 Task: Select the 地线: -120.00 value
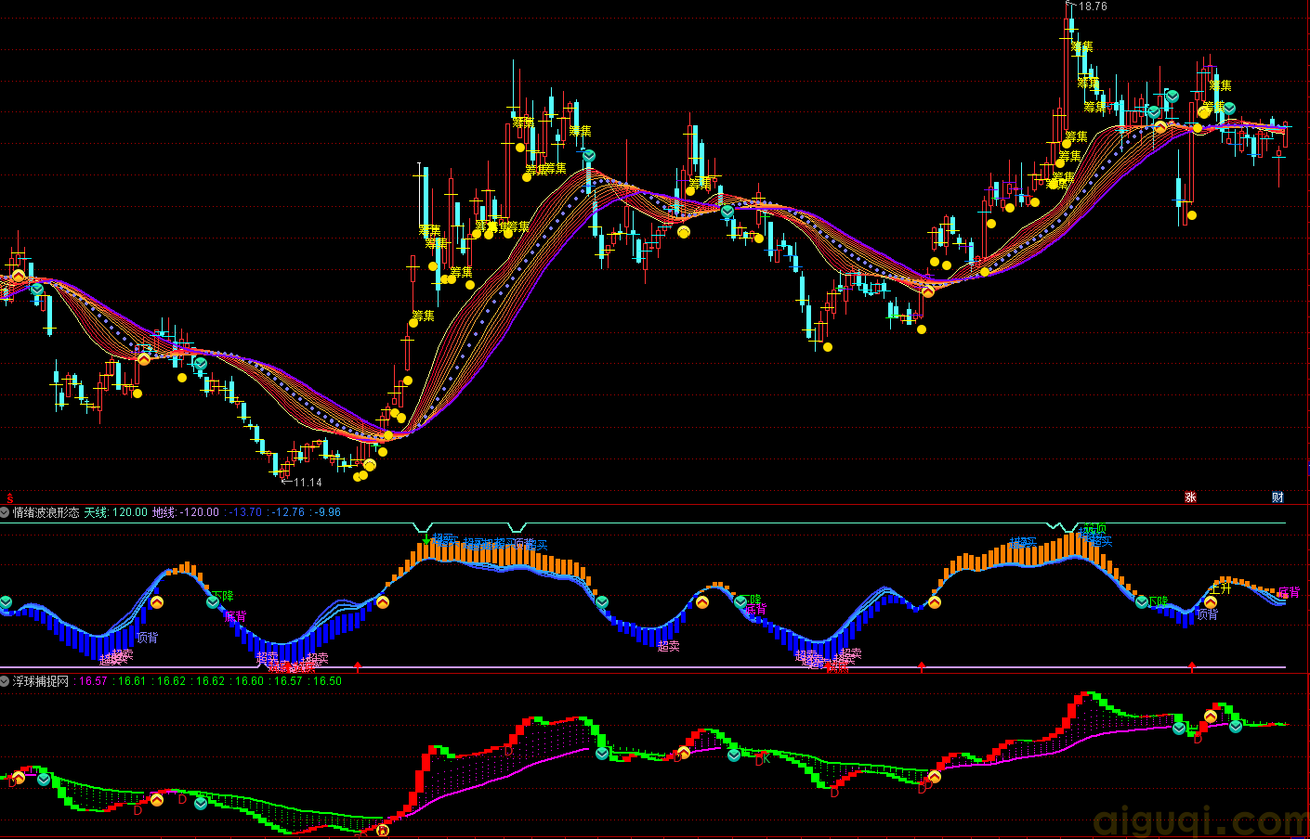(186, 512)
